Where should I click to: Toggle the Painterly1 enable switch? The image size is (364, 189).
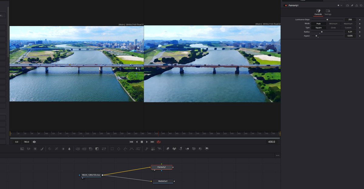pos(286,5)
